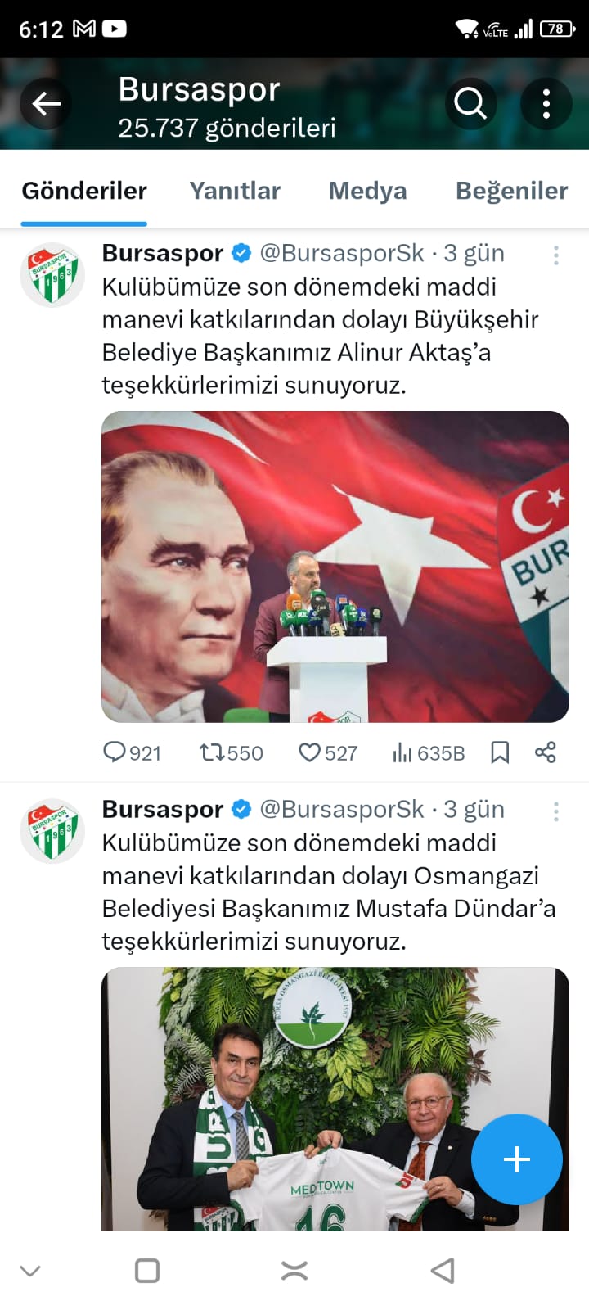This screenshot has width=589, height=1310.
Task: Tap the Android recent apps square button
Action: (147, 1271)
